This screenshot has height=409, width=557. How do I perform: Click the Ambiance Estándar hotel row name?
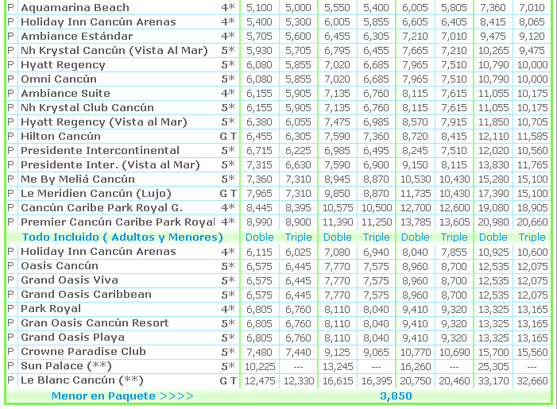pos(77,37)
